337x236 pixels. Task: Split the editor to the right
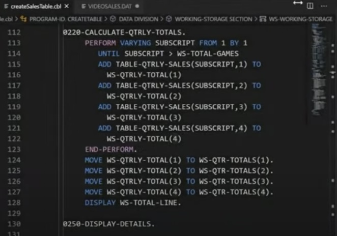[310, 6]
